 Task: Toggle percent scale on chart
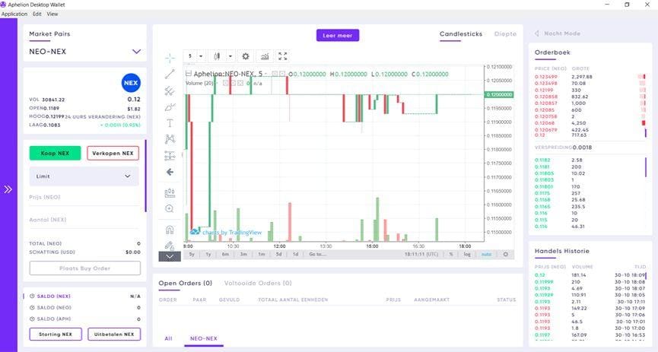click(x=451, y=254)
